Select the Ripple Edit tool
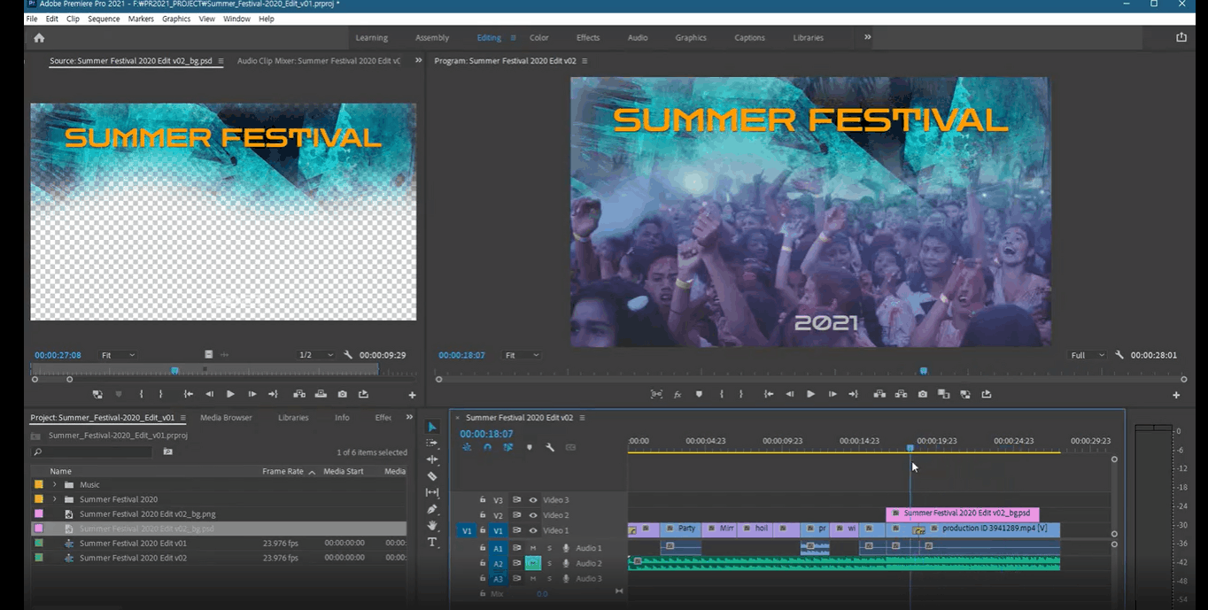The image size is (1208, 610). 432,459
